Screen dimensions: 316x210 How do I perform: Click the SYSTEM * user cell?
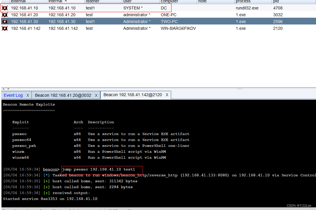point(133,8)
